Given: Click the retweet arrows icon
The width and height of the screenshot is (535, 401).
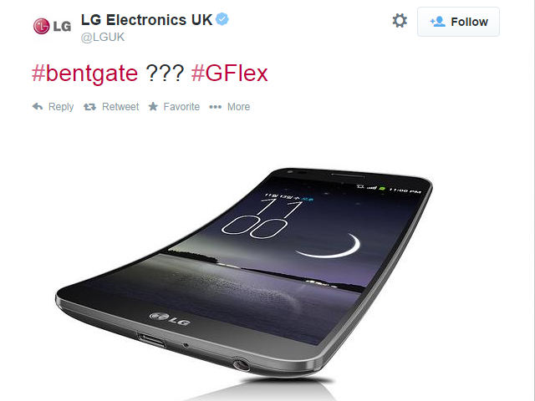Looking at the screenshot, I should [89, 107].
